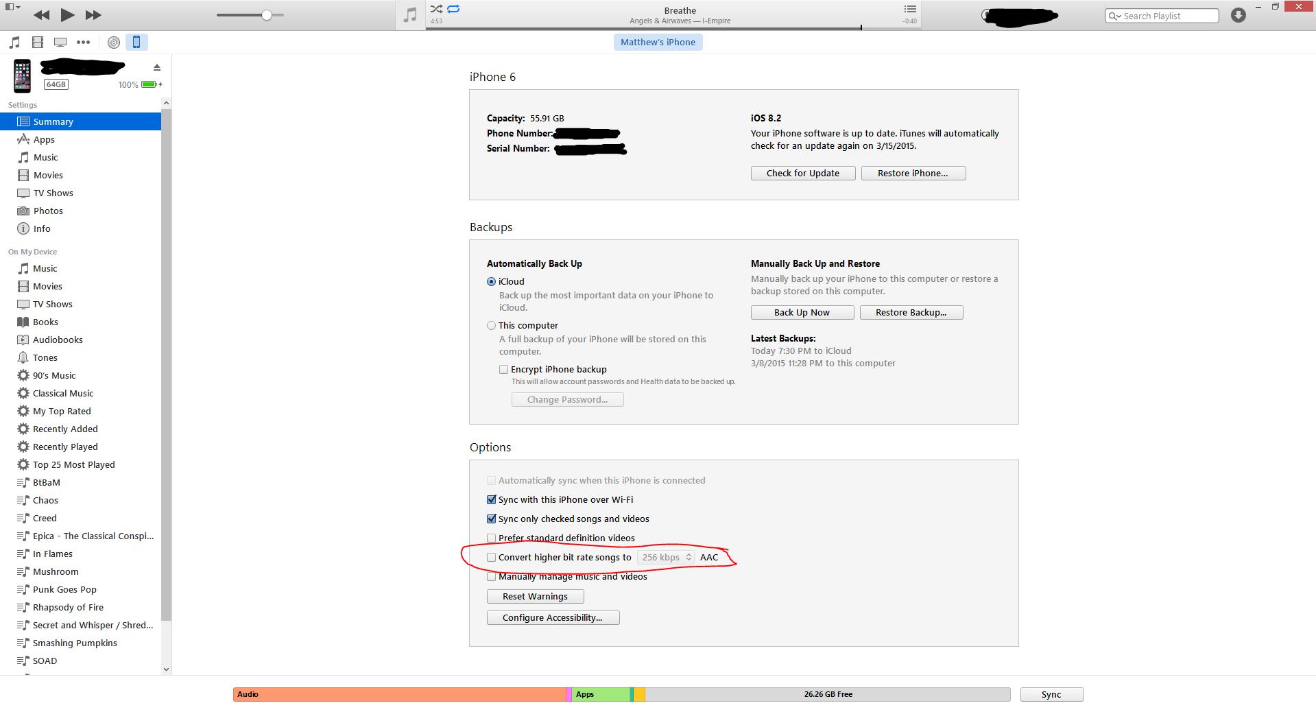Viewport: 1316px width, 712px height.
Task: Click the Audio segment of storage bar
Action: click(400, 695)
